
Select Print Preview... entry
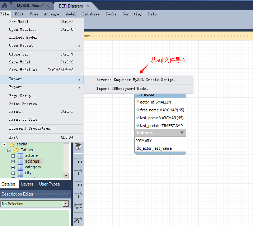(x=42, y=104)
